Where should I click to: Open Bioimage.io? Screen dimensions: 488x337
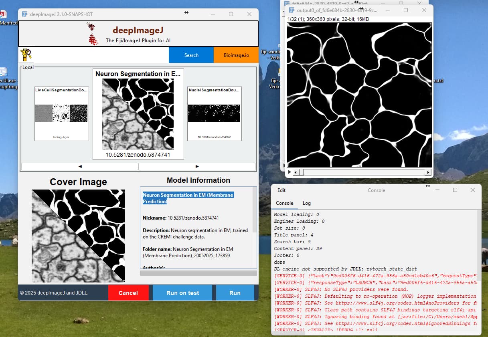pyautogui.click(x=236, y=55)
